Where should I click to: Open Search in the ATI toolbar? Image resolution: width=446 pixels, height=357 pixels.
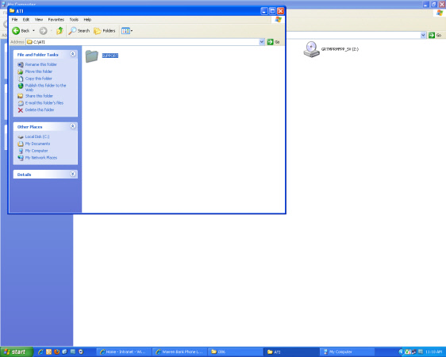79,31
